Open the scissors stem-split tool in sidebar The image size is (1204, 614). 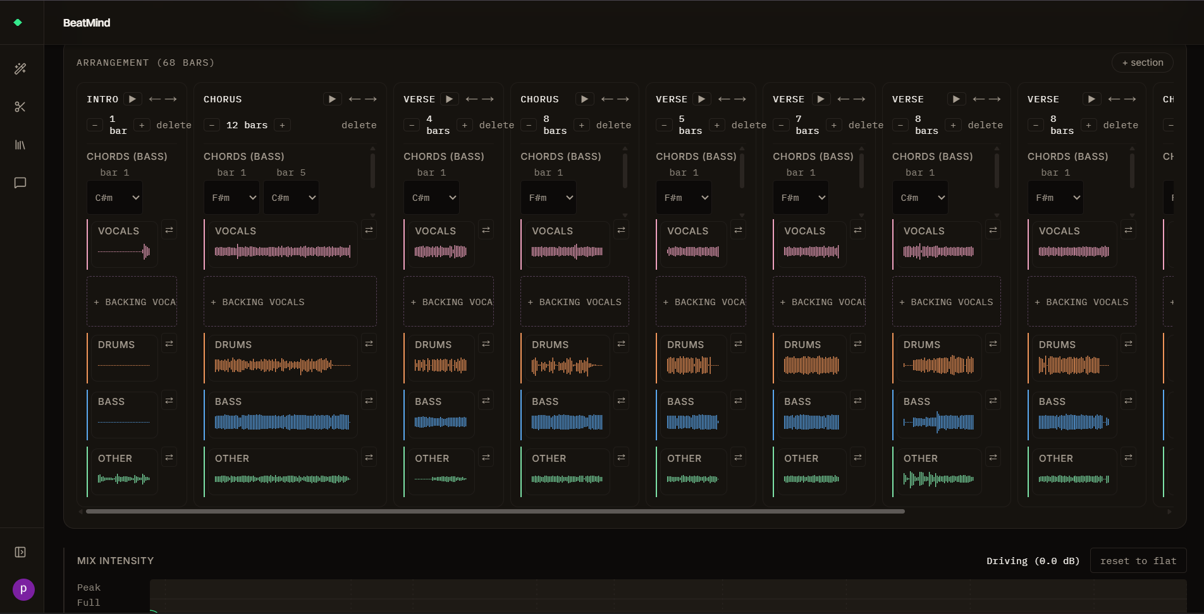tap(20, 107)
